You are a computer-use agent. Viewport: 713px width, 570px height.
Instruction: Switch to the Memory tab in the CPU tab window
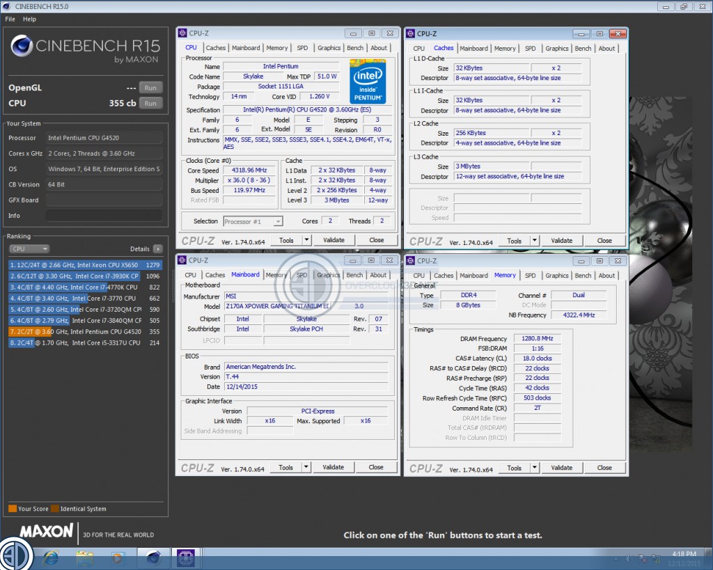click(x=277, y=48)
